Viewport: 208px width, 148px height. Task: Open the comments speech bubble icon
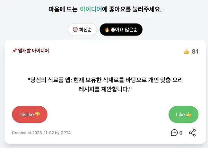click(174, 133)
